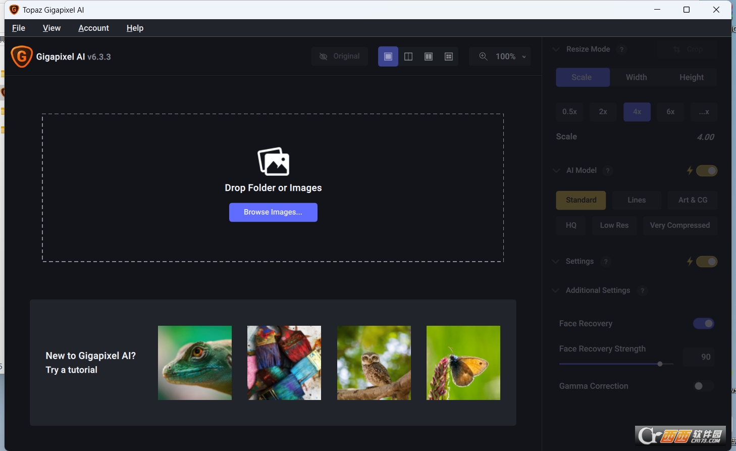Switch to split view layout icon
The height and width of the screenshot is (451, 736).
(x=408, y=57)
